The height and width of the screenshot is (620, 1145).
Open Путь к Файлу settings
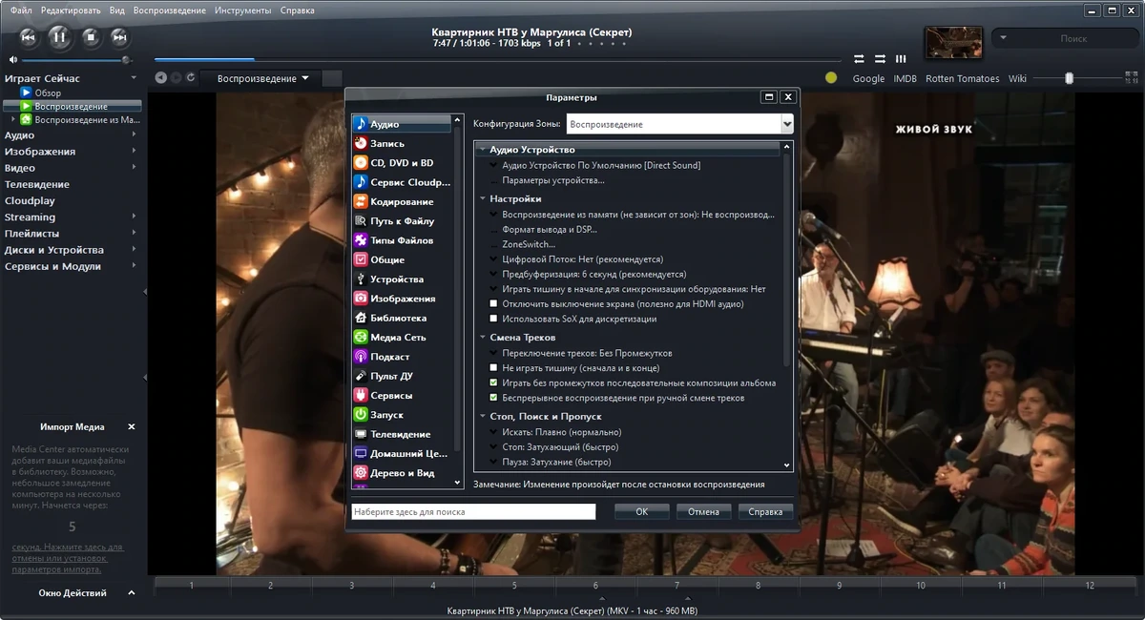pos(401,221)
